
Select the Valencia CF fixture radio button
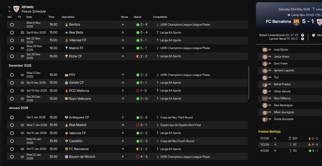[x=12, y=133]
